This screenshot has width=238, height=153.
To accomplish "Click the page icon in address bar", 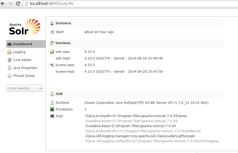I will point(26,3).
